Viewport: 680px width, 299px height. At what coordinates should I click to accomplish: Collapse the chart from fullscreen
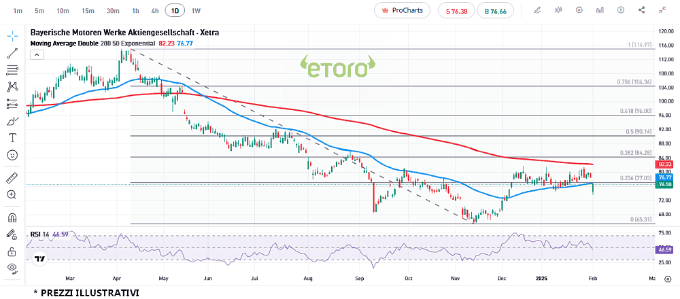[662, 10]
